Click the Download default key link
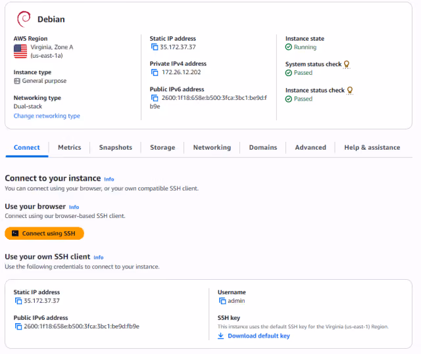 [x=259, y=336]
